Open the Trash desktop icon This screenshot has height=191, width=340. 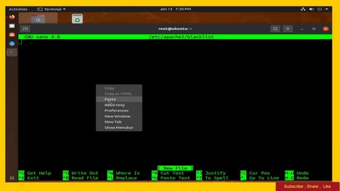pyautogui.click(x=78, y=19)
